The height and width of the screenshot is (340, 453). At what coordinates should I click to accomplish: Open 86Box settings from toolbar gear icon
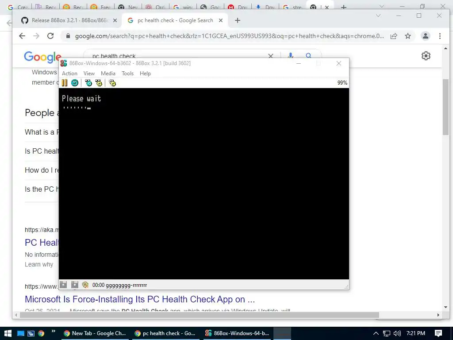112,83
